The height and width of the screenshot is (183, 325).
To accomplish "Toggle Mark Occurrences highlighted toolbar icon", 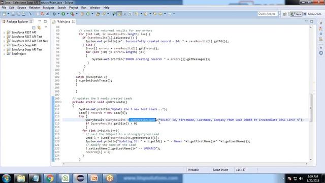I will 119,14.
